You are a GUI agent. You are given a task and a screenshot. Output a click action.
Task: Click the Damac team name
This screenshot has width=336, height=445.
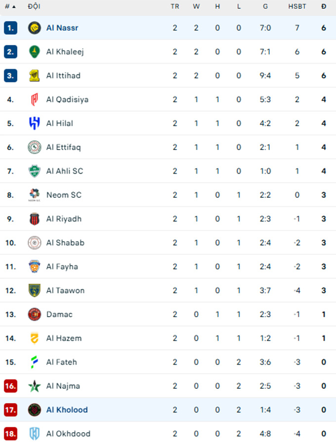pyautogui.click(x=59, y=314)
